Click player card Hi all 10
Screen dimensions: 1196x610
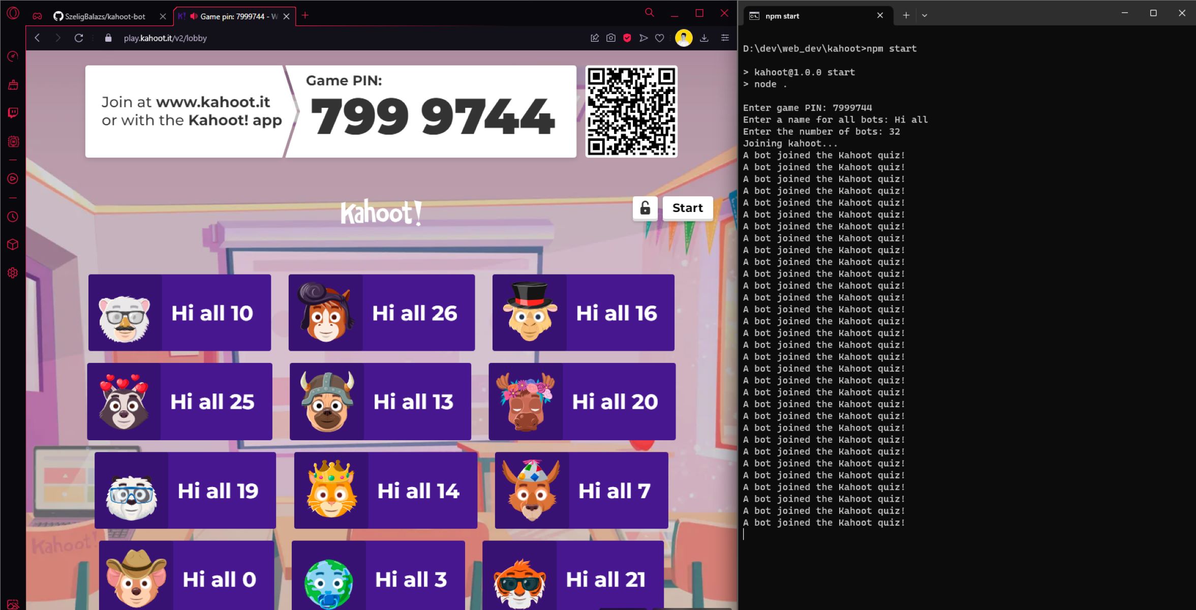click(x=179, y=313)
